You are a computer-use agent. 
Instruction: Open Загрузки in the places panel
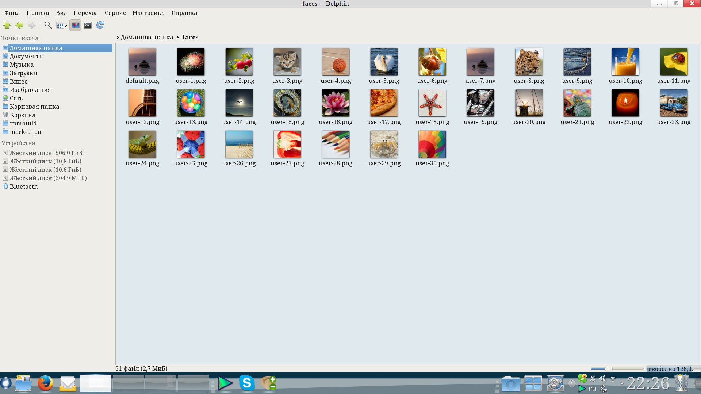click(23, 73)
